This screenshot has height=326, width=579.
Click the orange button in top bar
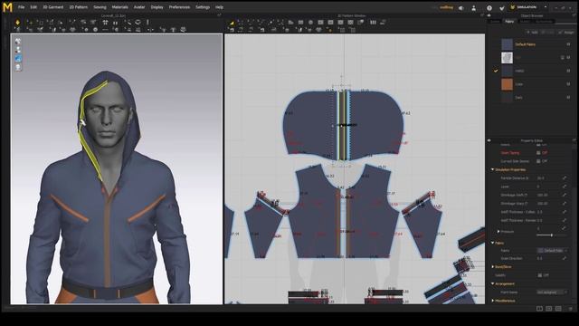pos(446,7)
